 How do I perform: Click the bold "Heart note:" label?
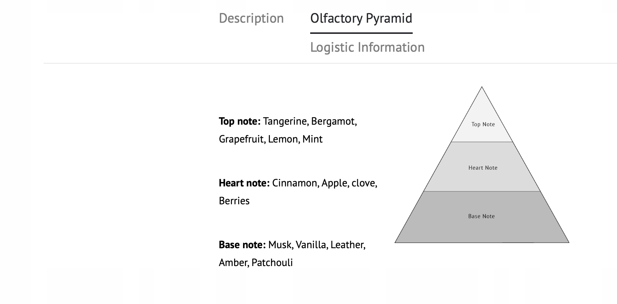tap(244, 183)
